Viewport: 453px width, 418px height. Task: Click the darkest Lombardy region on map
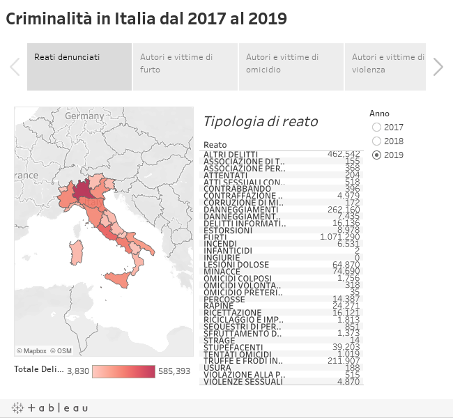pyautogui.click(x=82, y=189)
